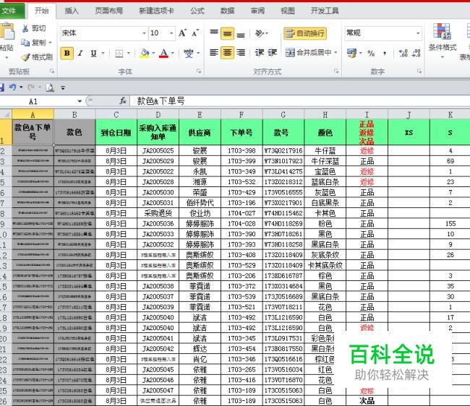Switch to Developer (开发工具) tab
The image size is (470, 406).
pyautogui.click(x=325, y=11)
